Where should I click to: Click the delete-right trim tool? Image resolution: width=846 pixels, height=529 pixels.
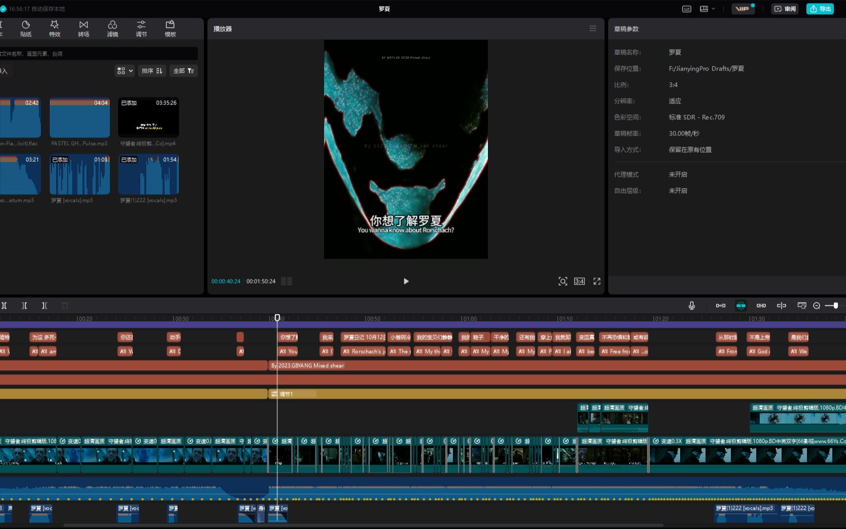(x=45, y=305)
